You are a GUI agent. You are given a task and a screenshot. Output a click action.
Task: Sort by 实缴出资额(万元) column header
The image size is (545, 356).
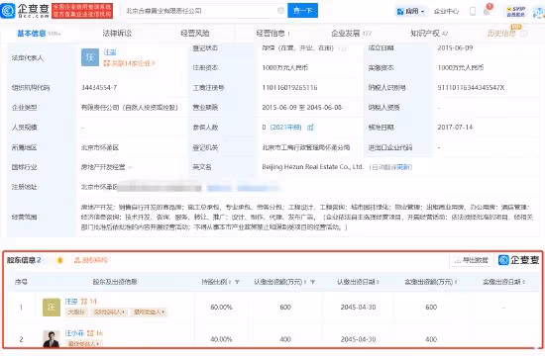(431, 282)
